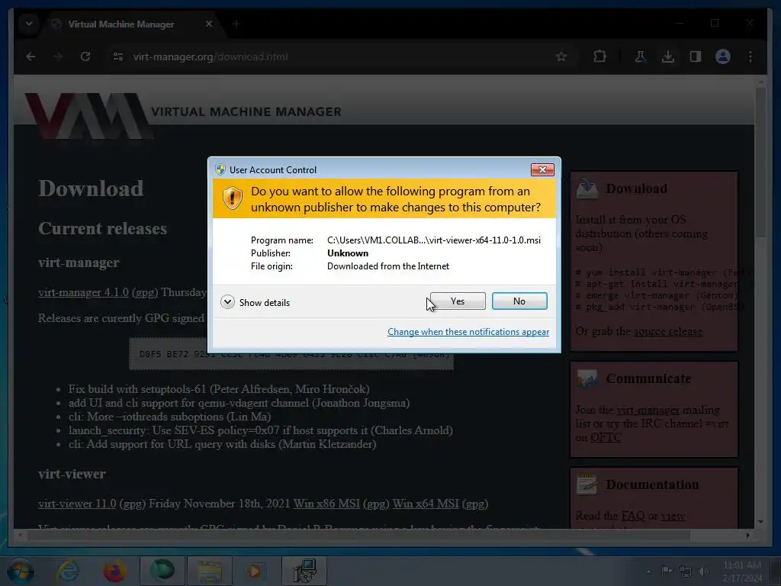Open browser profile avatar

click(723, 56)
